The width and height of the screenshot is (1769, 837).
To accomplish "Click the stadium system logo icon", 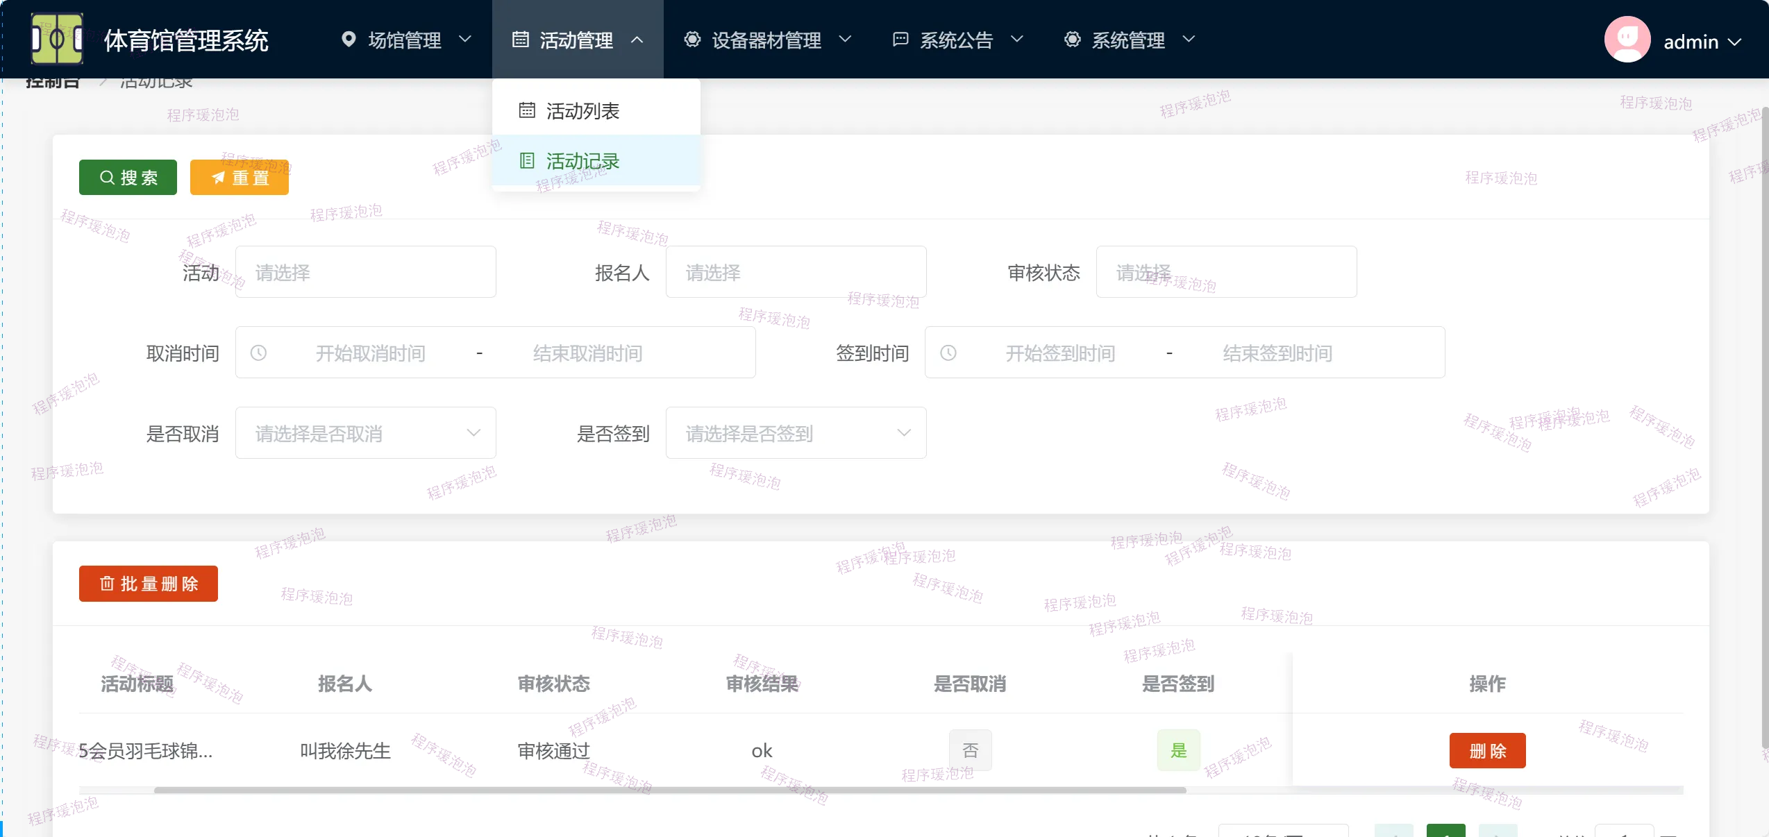I will pyautogui.click(x=57, y=39).
